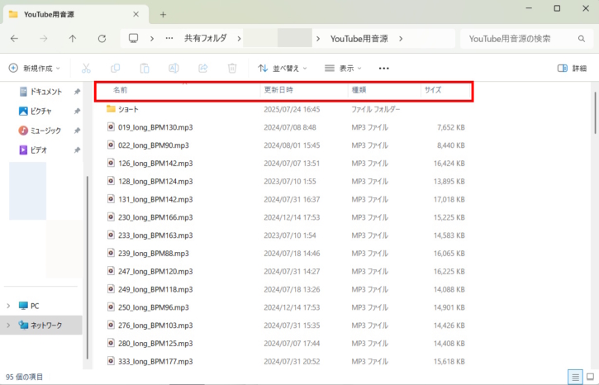Viewport: 599px width, 385px height.
Task: Click the Copy icon in toolbar
Action: (x=115, y=69)
